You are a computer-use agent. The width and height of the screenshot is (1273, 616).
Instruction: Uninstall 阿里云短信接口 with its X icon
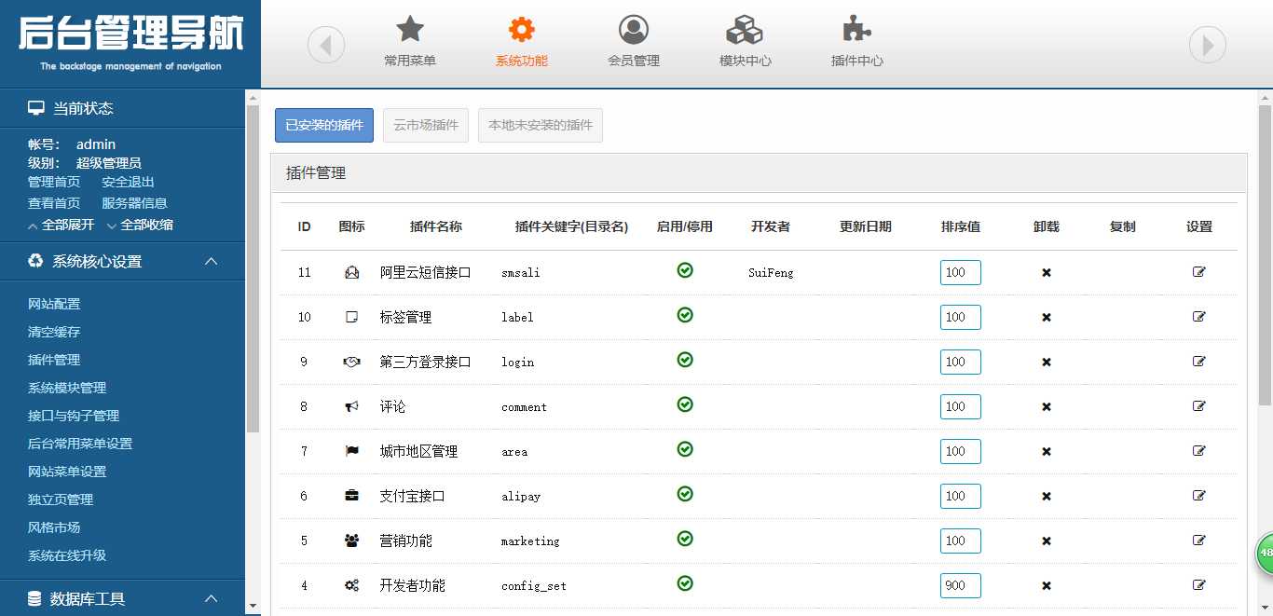(1047, 273)
